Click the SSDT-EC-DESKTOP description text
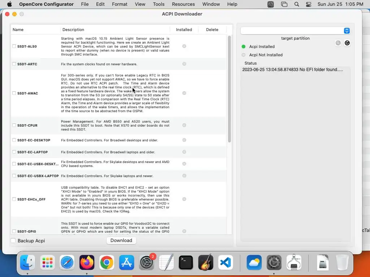The width and height of the screenshot is (370, 277). coord(109,140)
